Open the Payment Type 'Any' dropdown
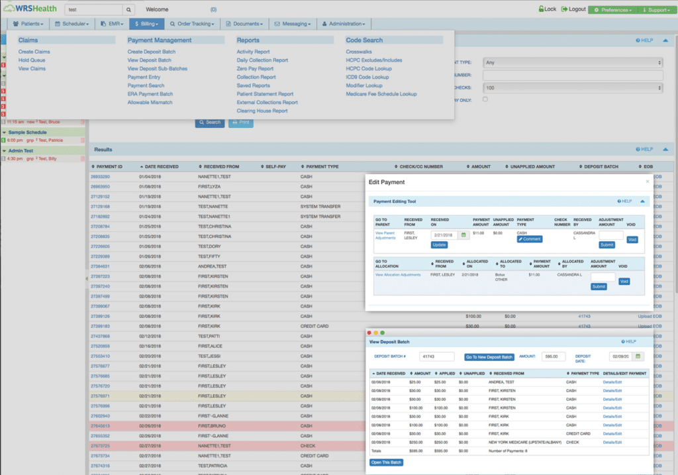Image resolution: width=678 pixels, height=475 pixels. pyautogui.click(x=573, y=62)
